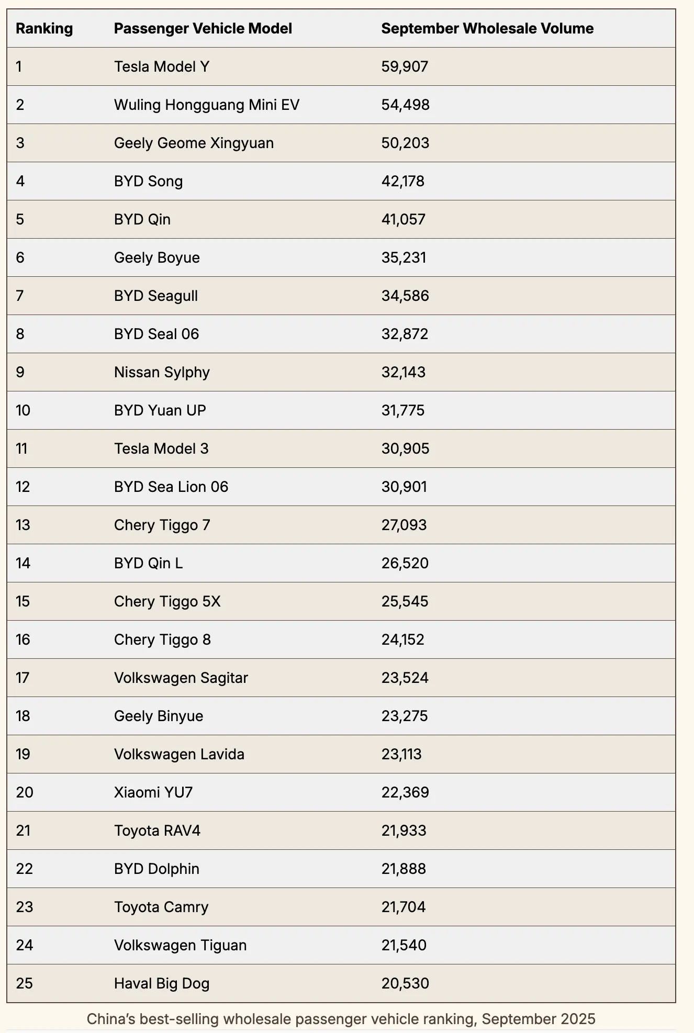Image resolution: width=694 pixels, height=1033 pixels.
Task: Click the Toyota RAV4 entry
Action: pos(158,830)
